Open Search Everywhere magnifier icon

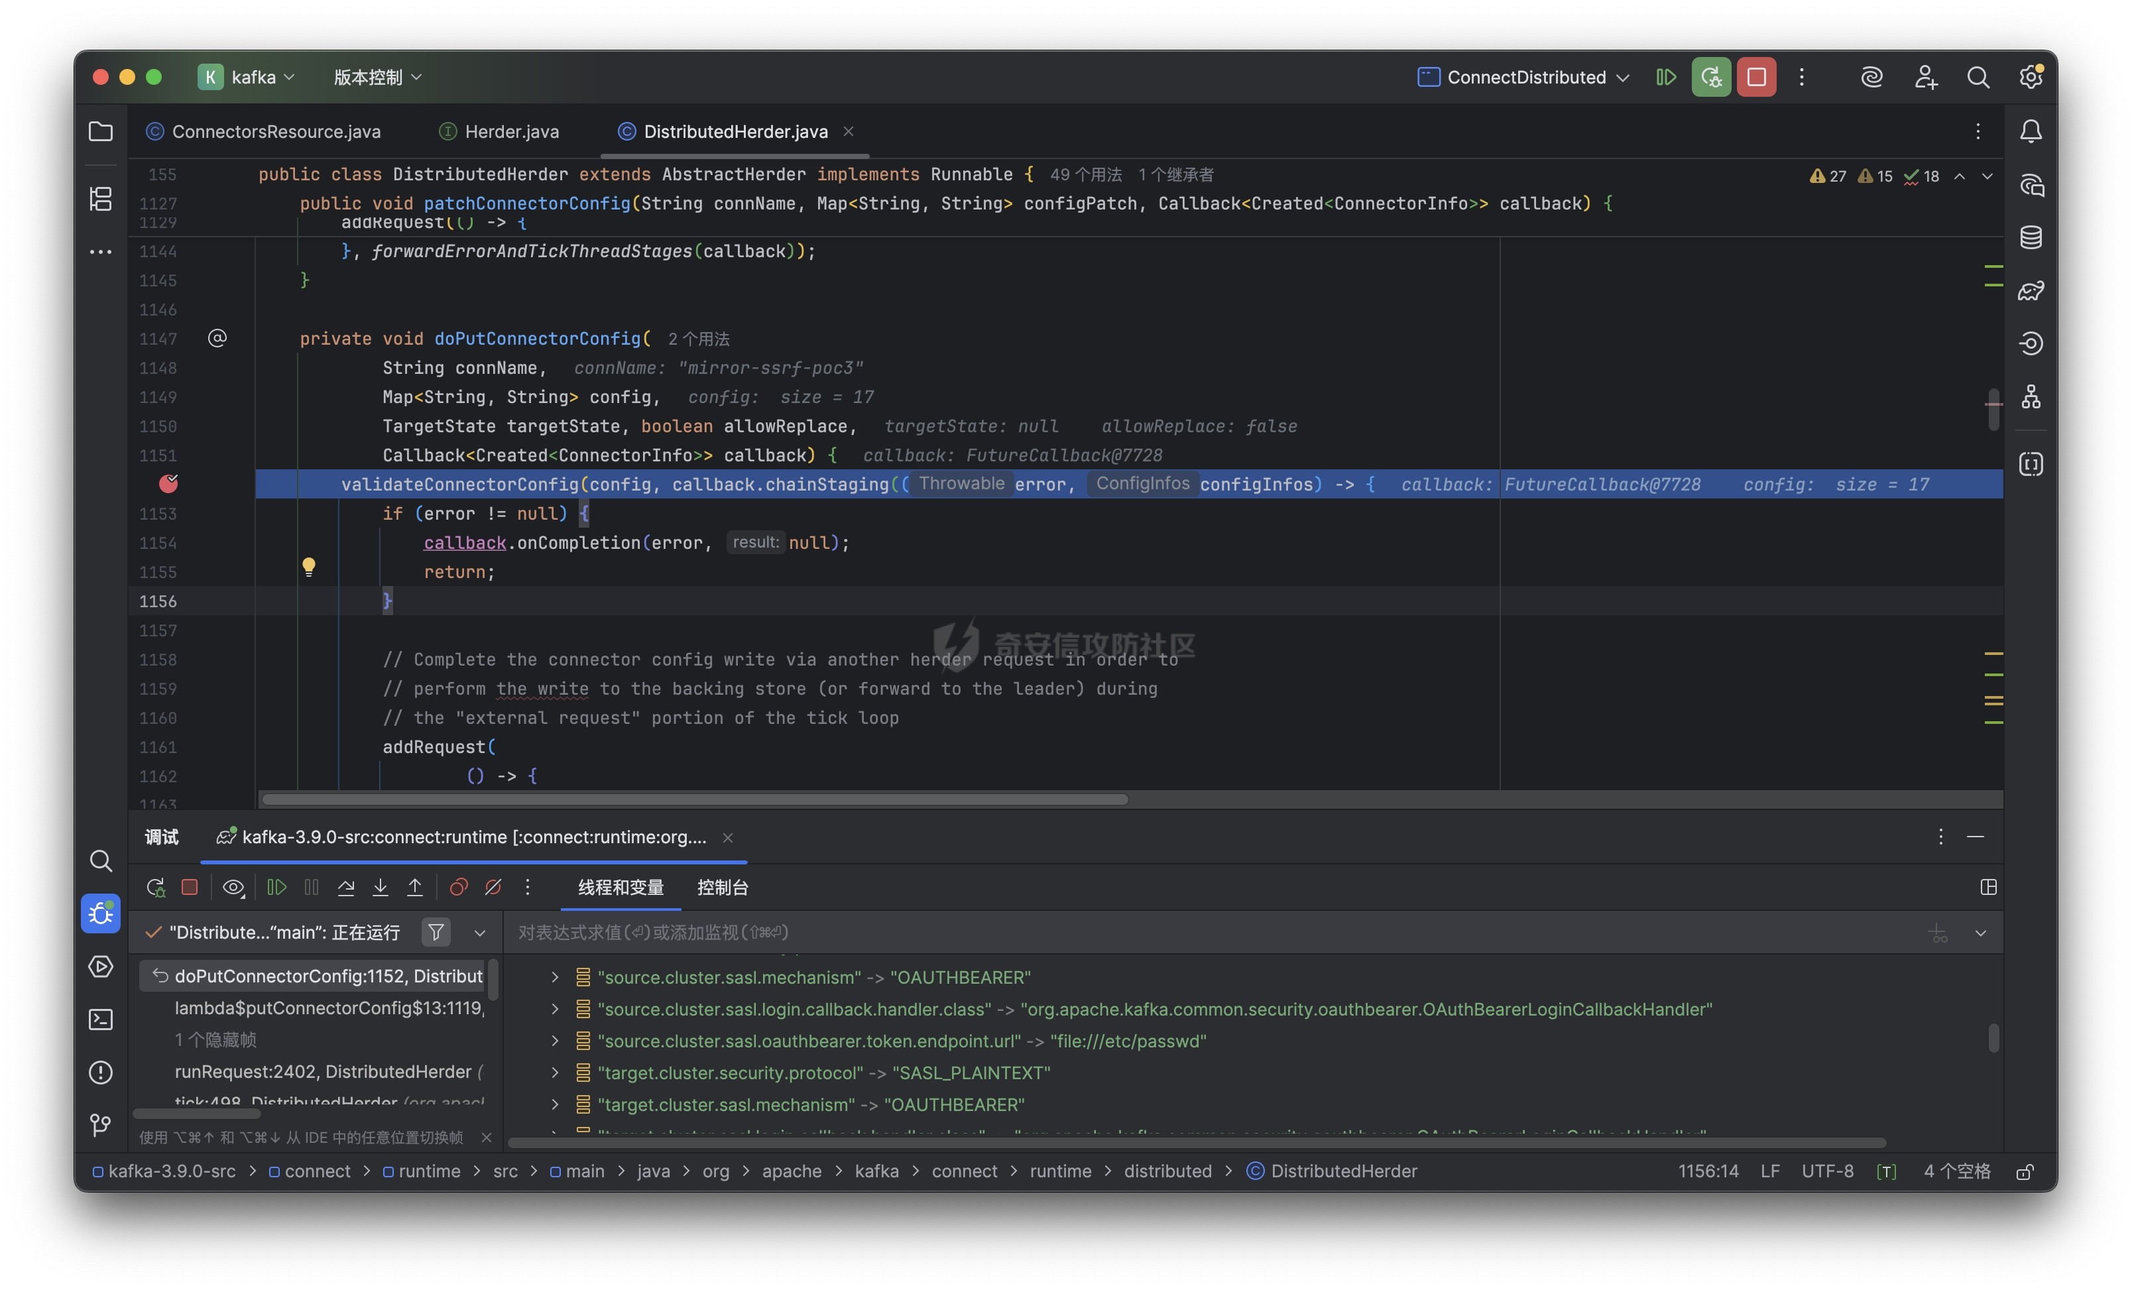click(x=1978, y=77)
